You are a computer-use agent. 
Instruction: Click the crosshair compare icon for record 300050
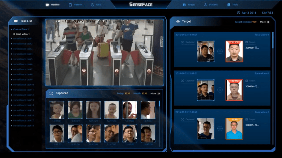[220, 51]
